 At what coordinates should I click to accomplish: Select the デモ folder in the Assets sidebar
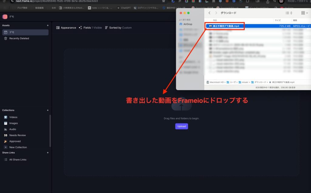[25, 32]
